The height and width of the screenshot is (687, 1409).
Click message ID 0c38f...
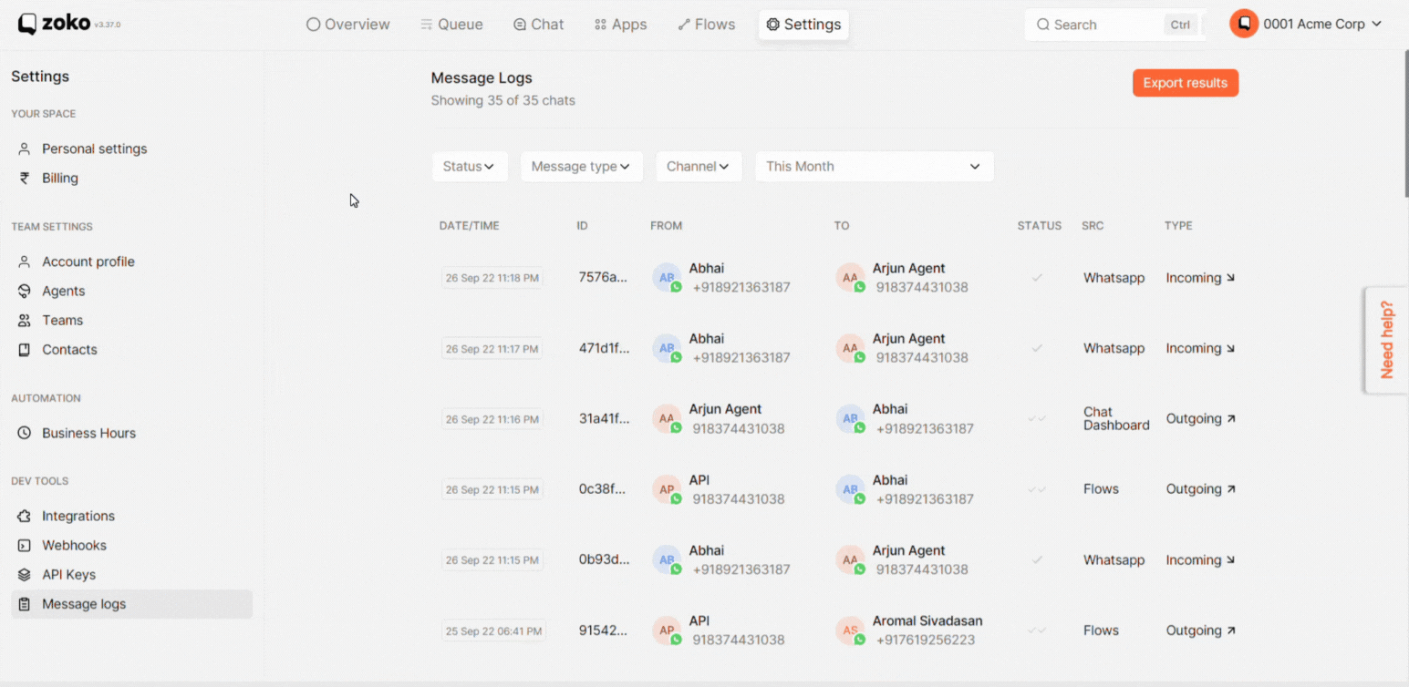click(603, 489)
